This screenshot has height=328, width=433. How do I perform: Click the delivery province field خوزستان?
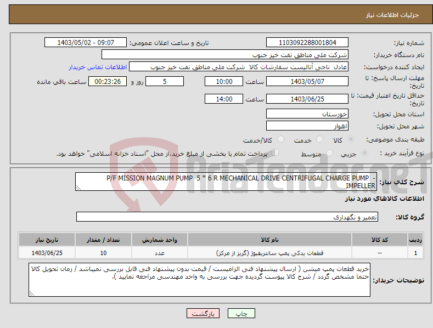[307, 114]
